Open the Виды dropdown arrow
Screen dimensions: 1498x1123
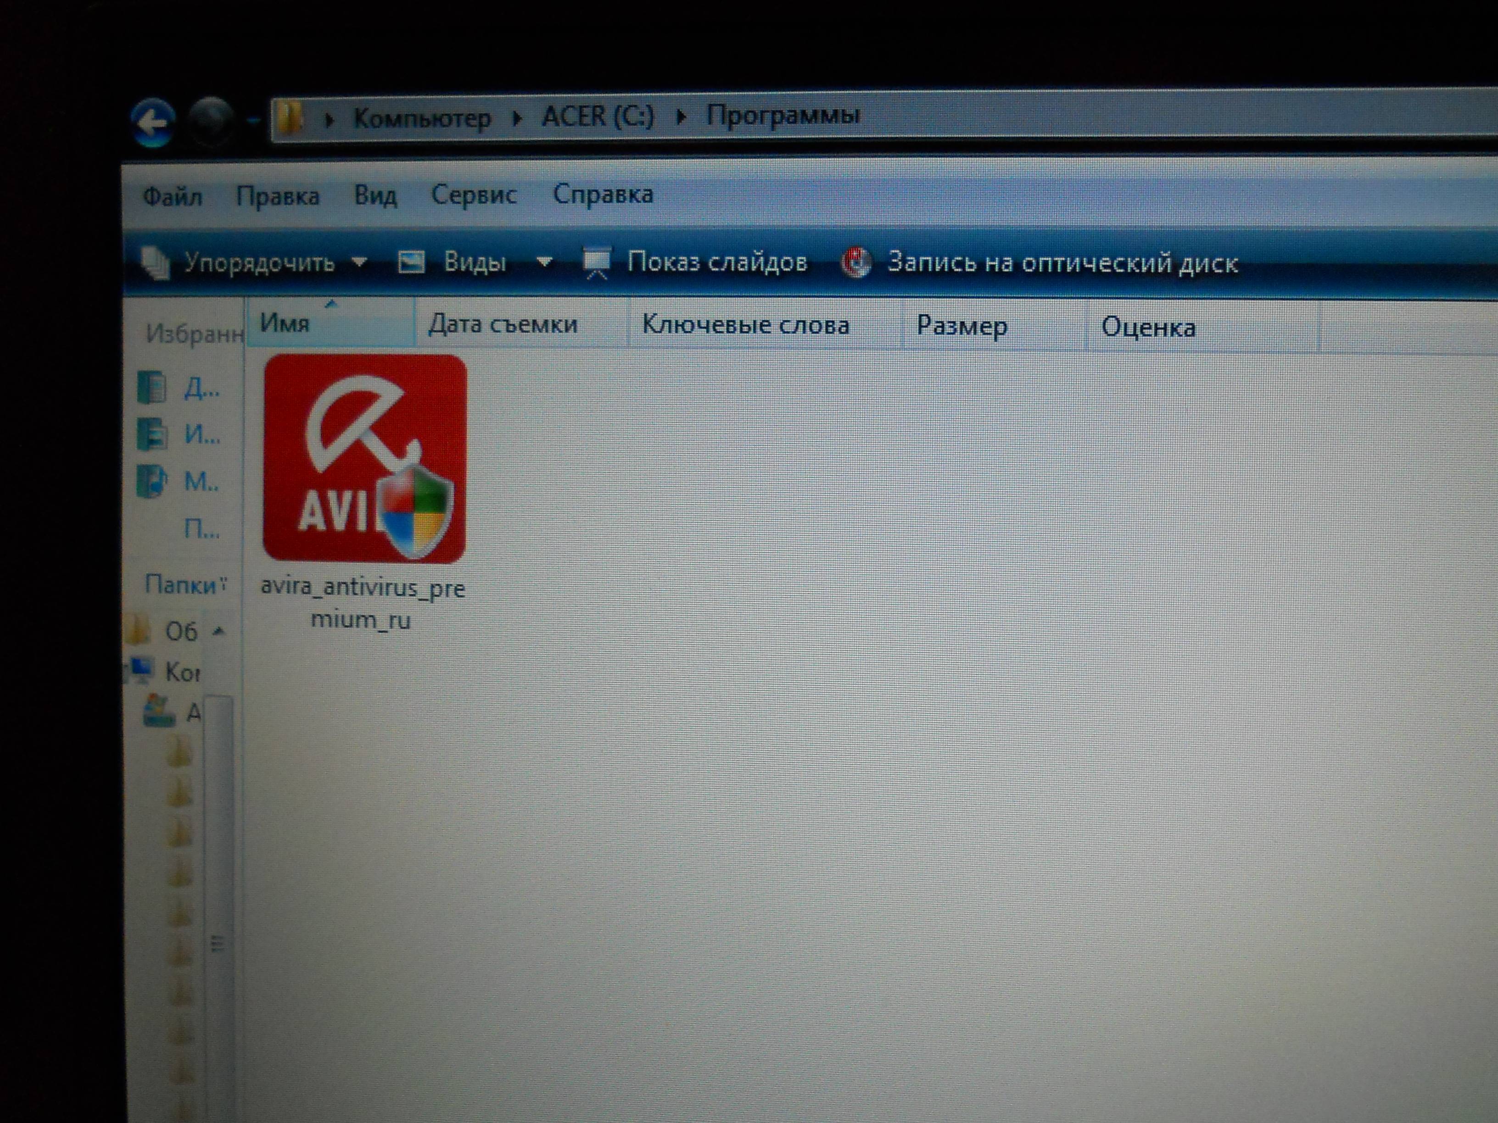(544, 261)
